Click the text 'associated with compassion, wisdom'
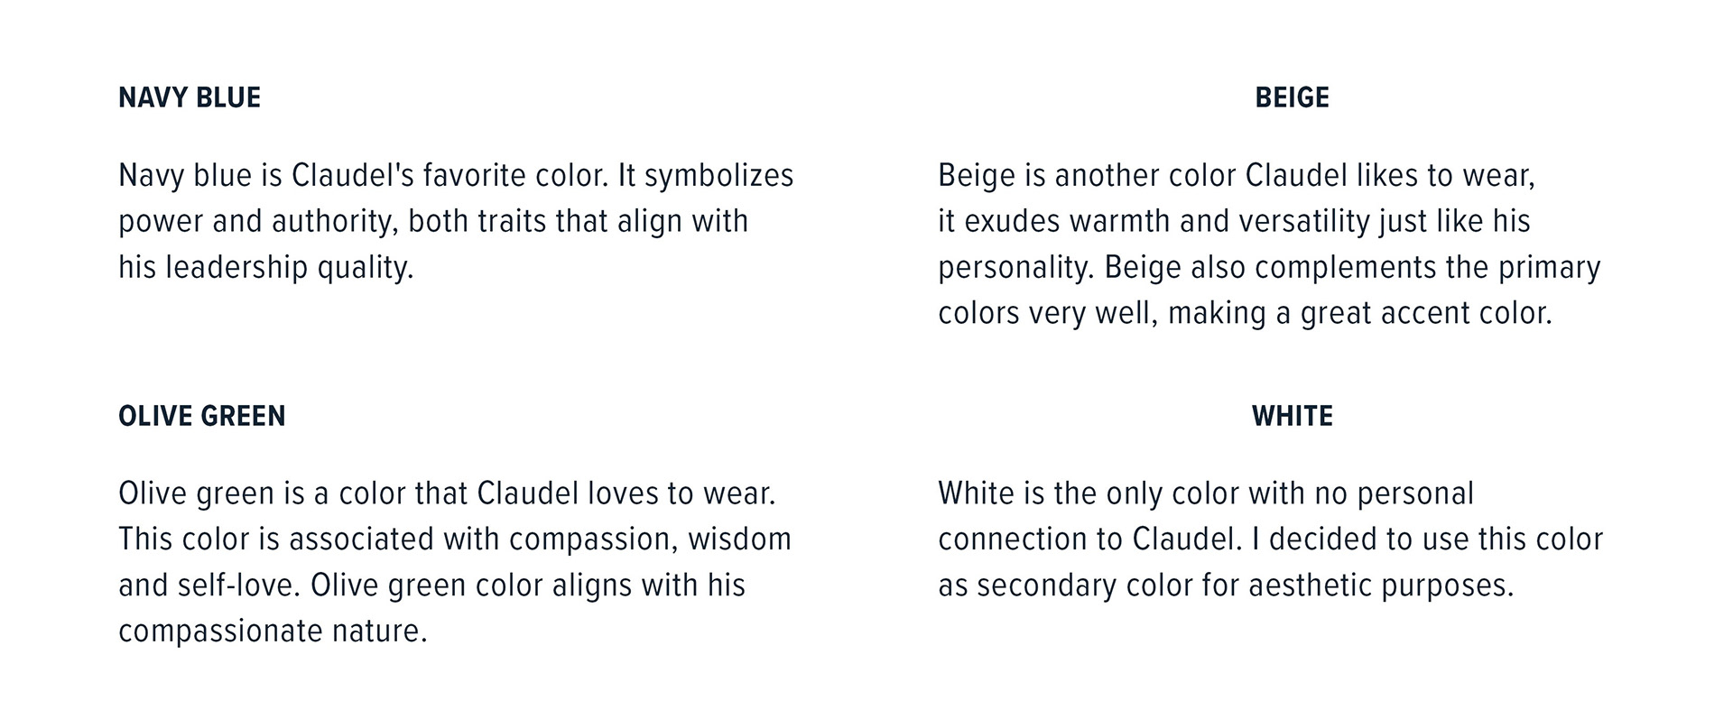This screenshot has height=710, width=1733. click(x=540, y=539)
